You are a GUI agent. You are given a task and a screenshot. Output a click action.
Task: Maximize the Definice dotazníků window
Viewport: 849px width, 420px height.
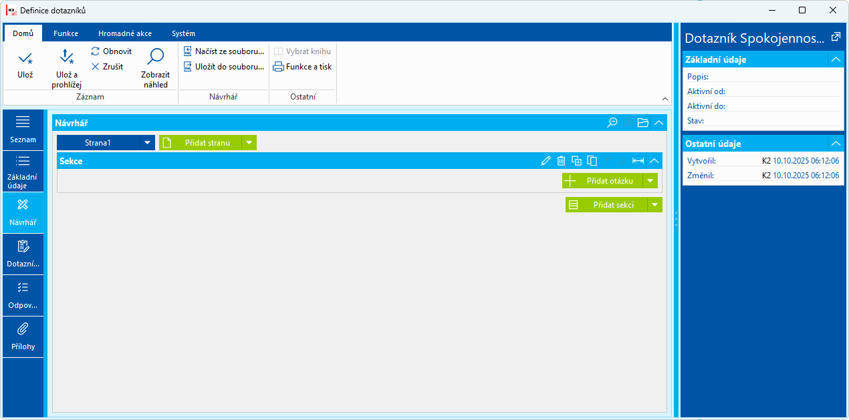802,10
